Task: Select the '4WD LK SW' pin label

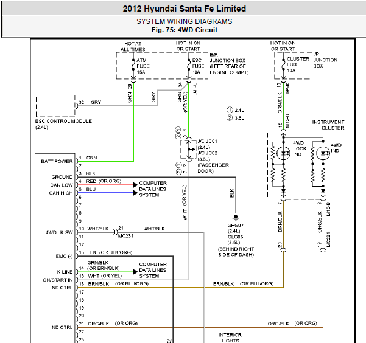Action: click(59, 232)
